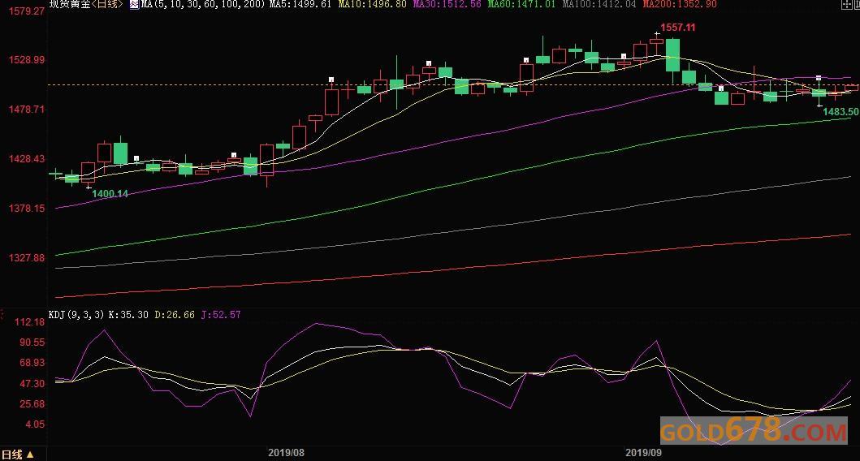Viewport: 860px width, 461px height.
Task: Click the 4.05 KDJ axis label
Action: (x=35, y=424)
